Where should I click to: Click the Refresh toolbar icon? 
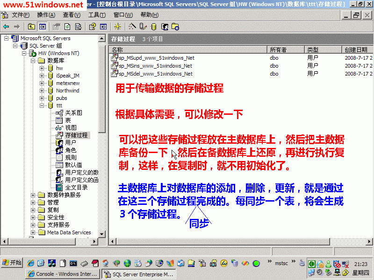coord(68,27)
